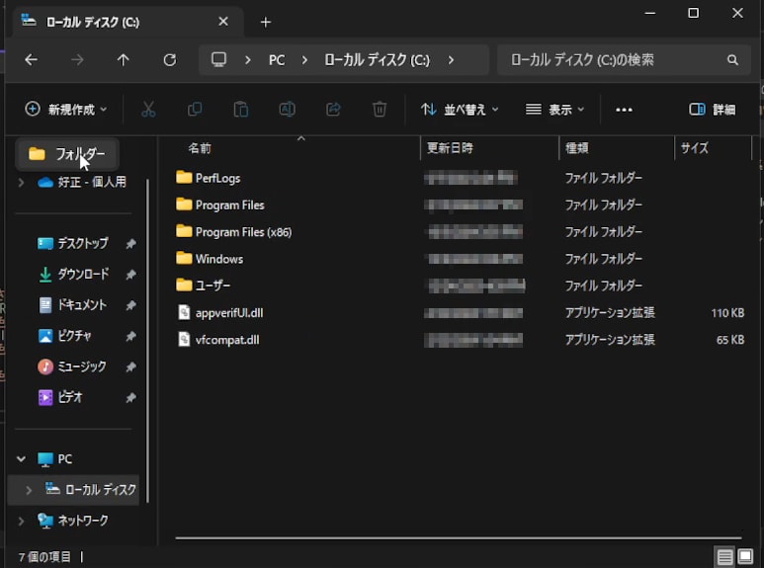
Task: Click the monitor icon in address bar
Action: [x=218, y=59]
